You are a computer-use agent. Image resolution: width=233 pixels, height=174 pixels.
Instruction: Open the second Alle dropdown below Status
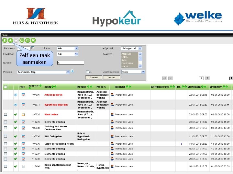click(x=68, y=54)
